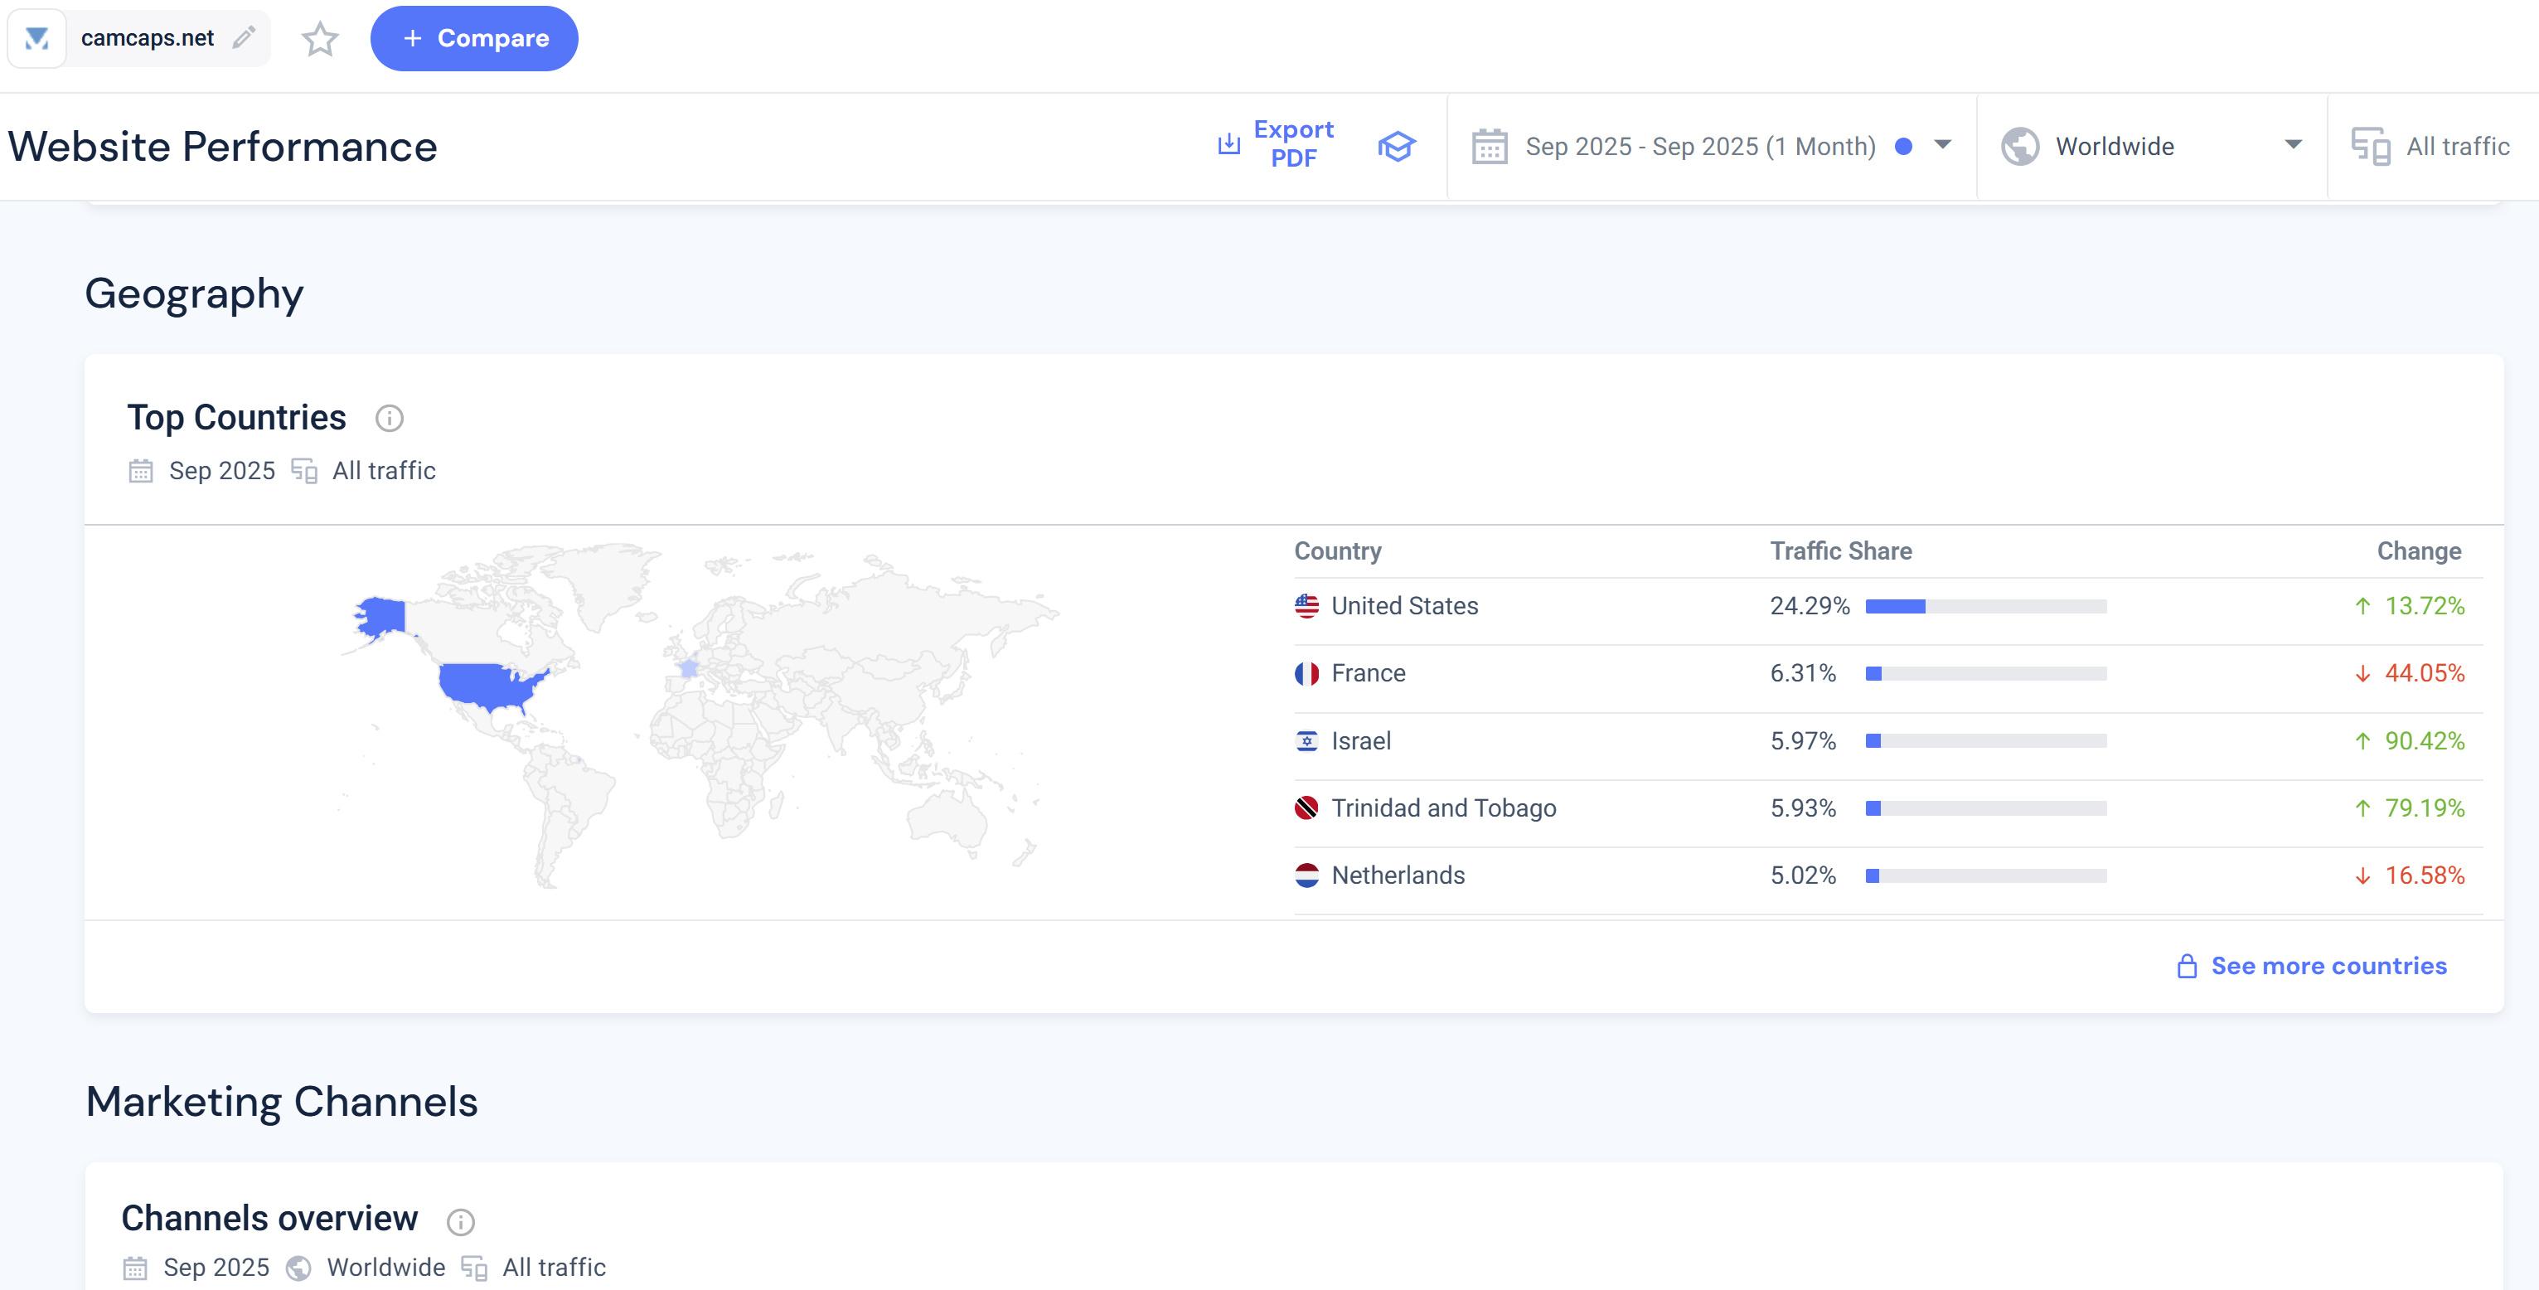Click the Top Countries info icon
Viewport: 2539px width, 1290px height.
pos(390,418)
